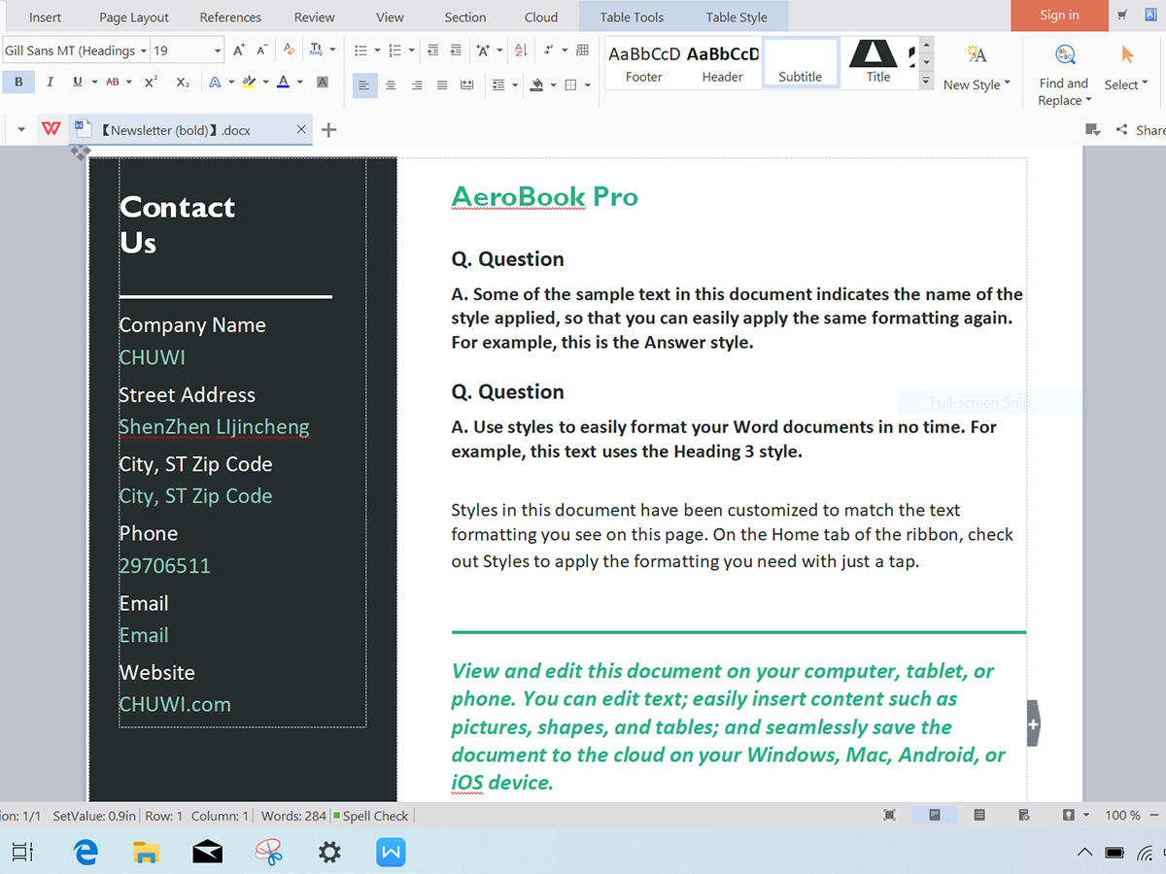The image size is (1166, 874).
Task: Open the Page Layout tab
Action: pyautogui.click(x=134, y=17)
